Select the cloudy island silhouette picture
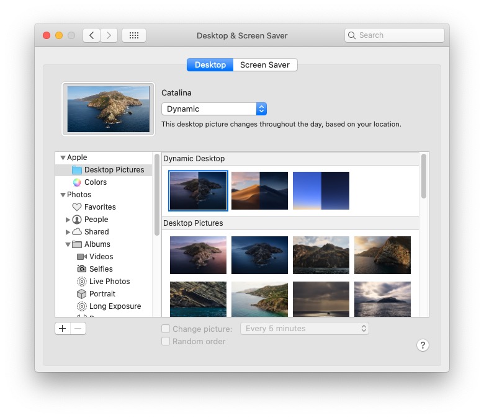Viewport: 484px width, 418px height. point(382,299)
